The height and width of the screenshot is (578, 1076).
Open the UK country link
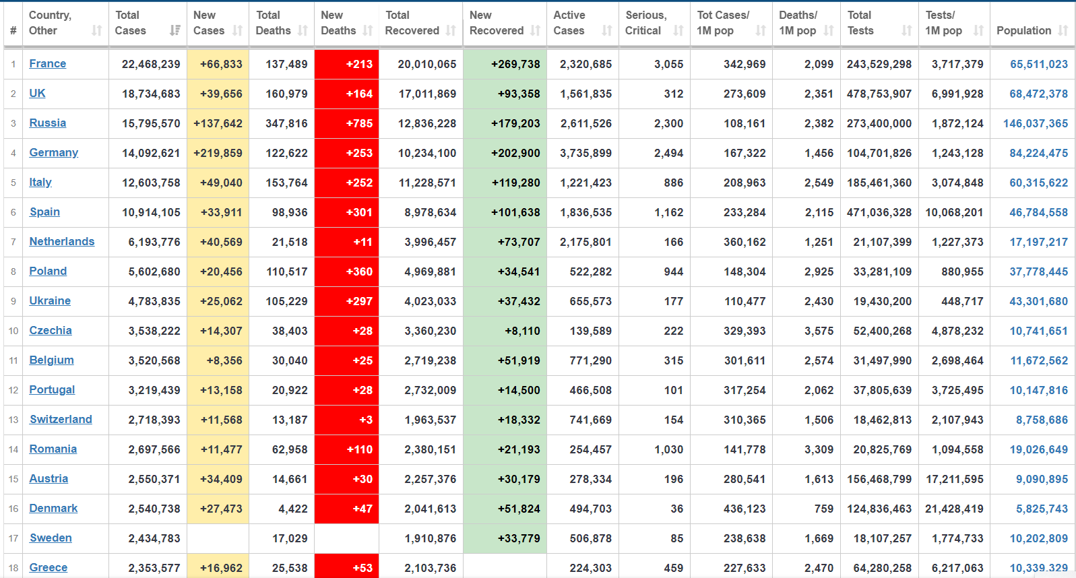point(37,93)
